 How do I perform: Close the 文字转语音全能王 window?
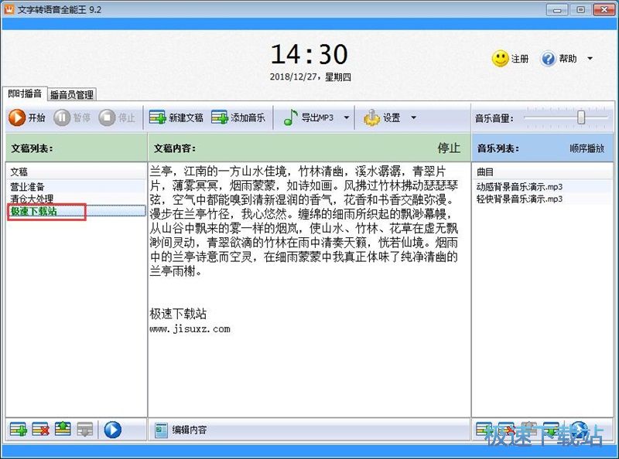coord(605,10)
